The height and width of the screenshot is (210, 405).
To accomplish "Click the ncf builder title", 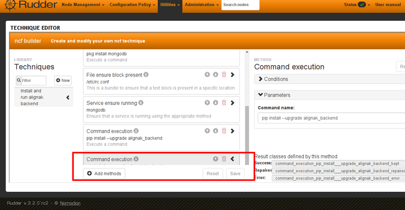I will click(x=28, y=41).
